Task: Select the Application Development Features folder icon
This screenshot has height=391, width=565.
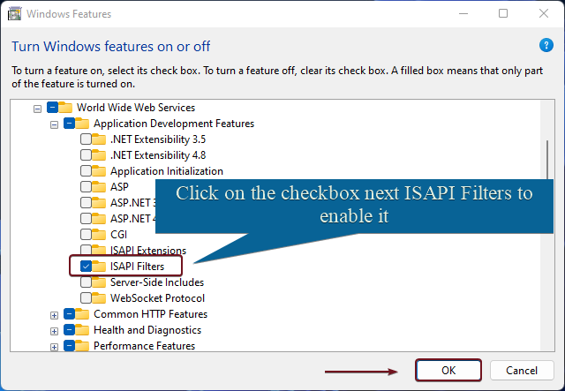Action: point(82,124)
